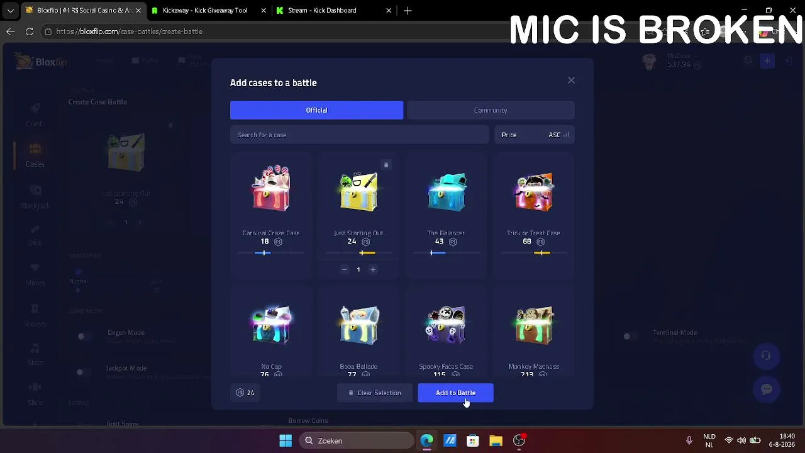Toggle the ASC sort order
The image size is (805, 453).
click(x=558, y=135)
